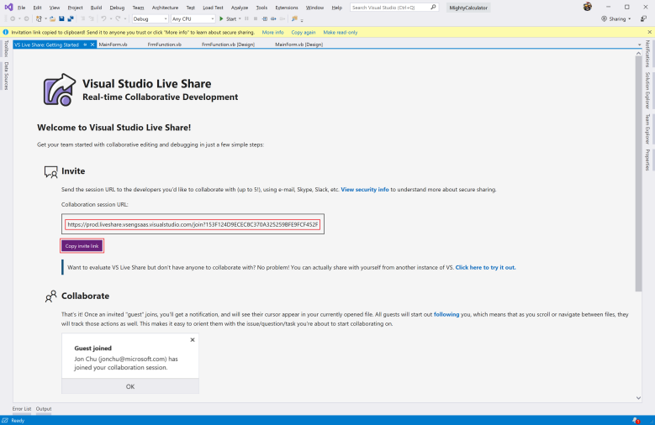Viewport: 655px width, 425px height.
Task: Close the Guest joined notification with the X
Action: click(193, 340)
